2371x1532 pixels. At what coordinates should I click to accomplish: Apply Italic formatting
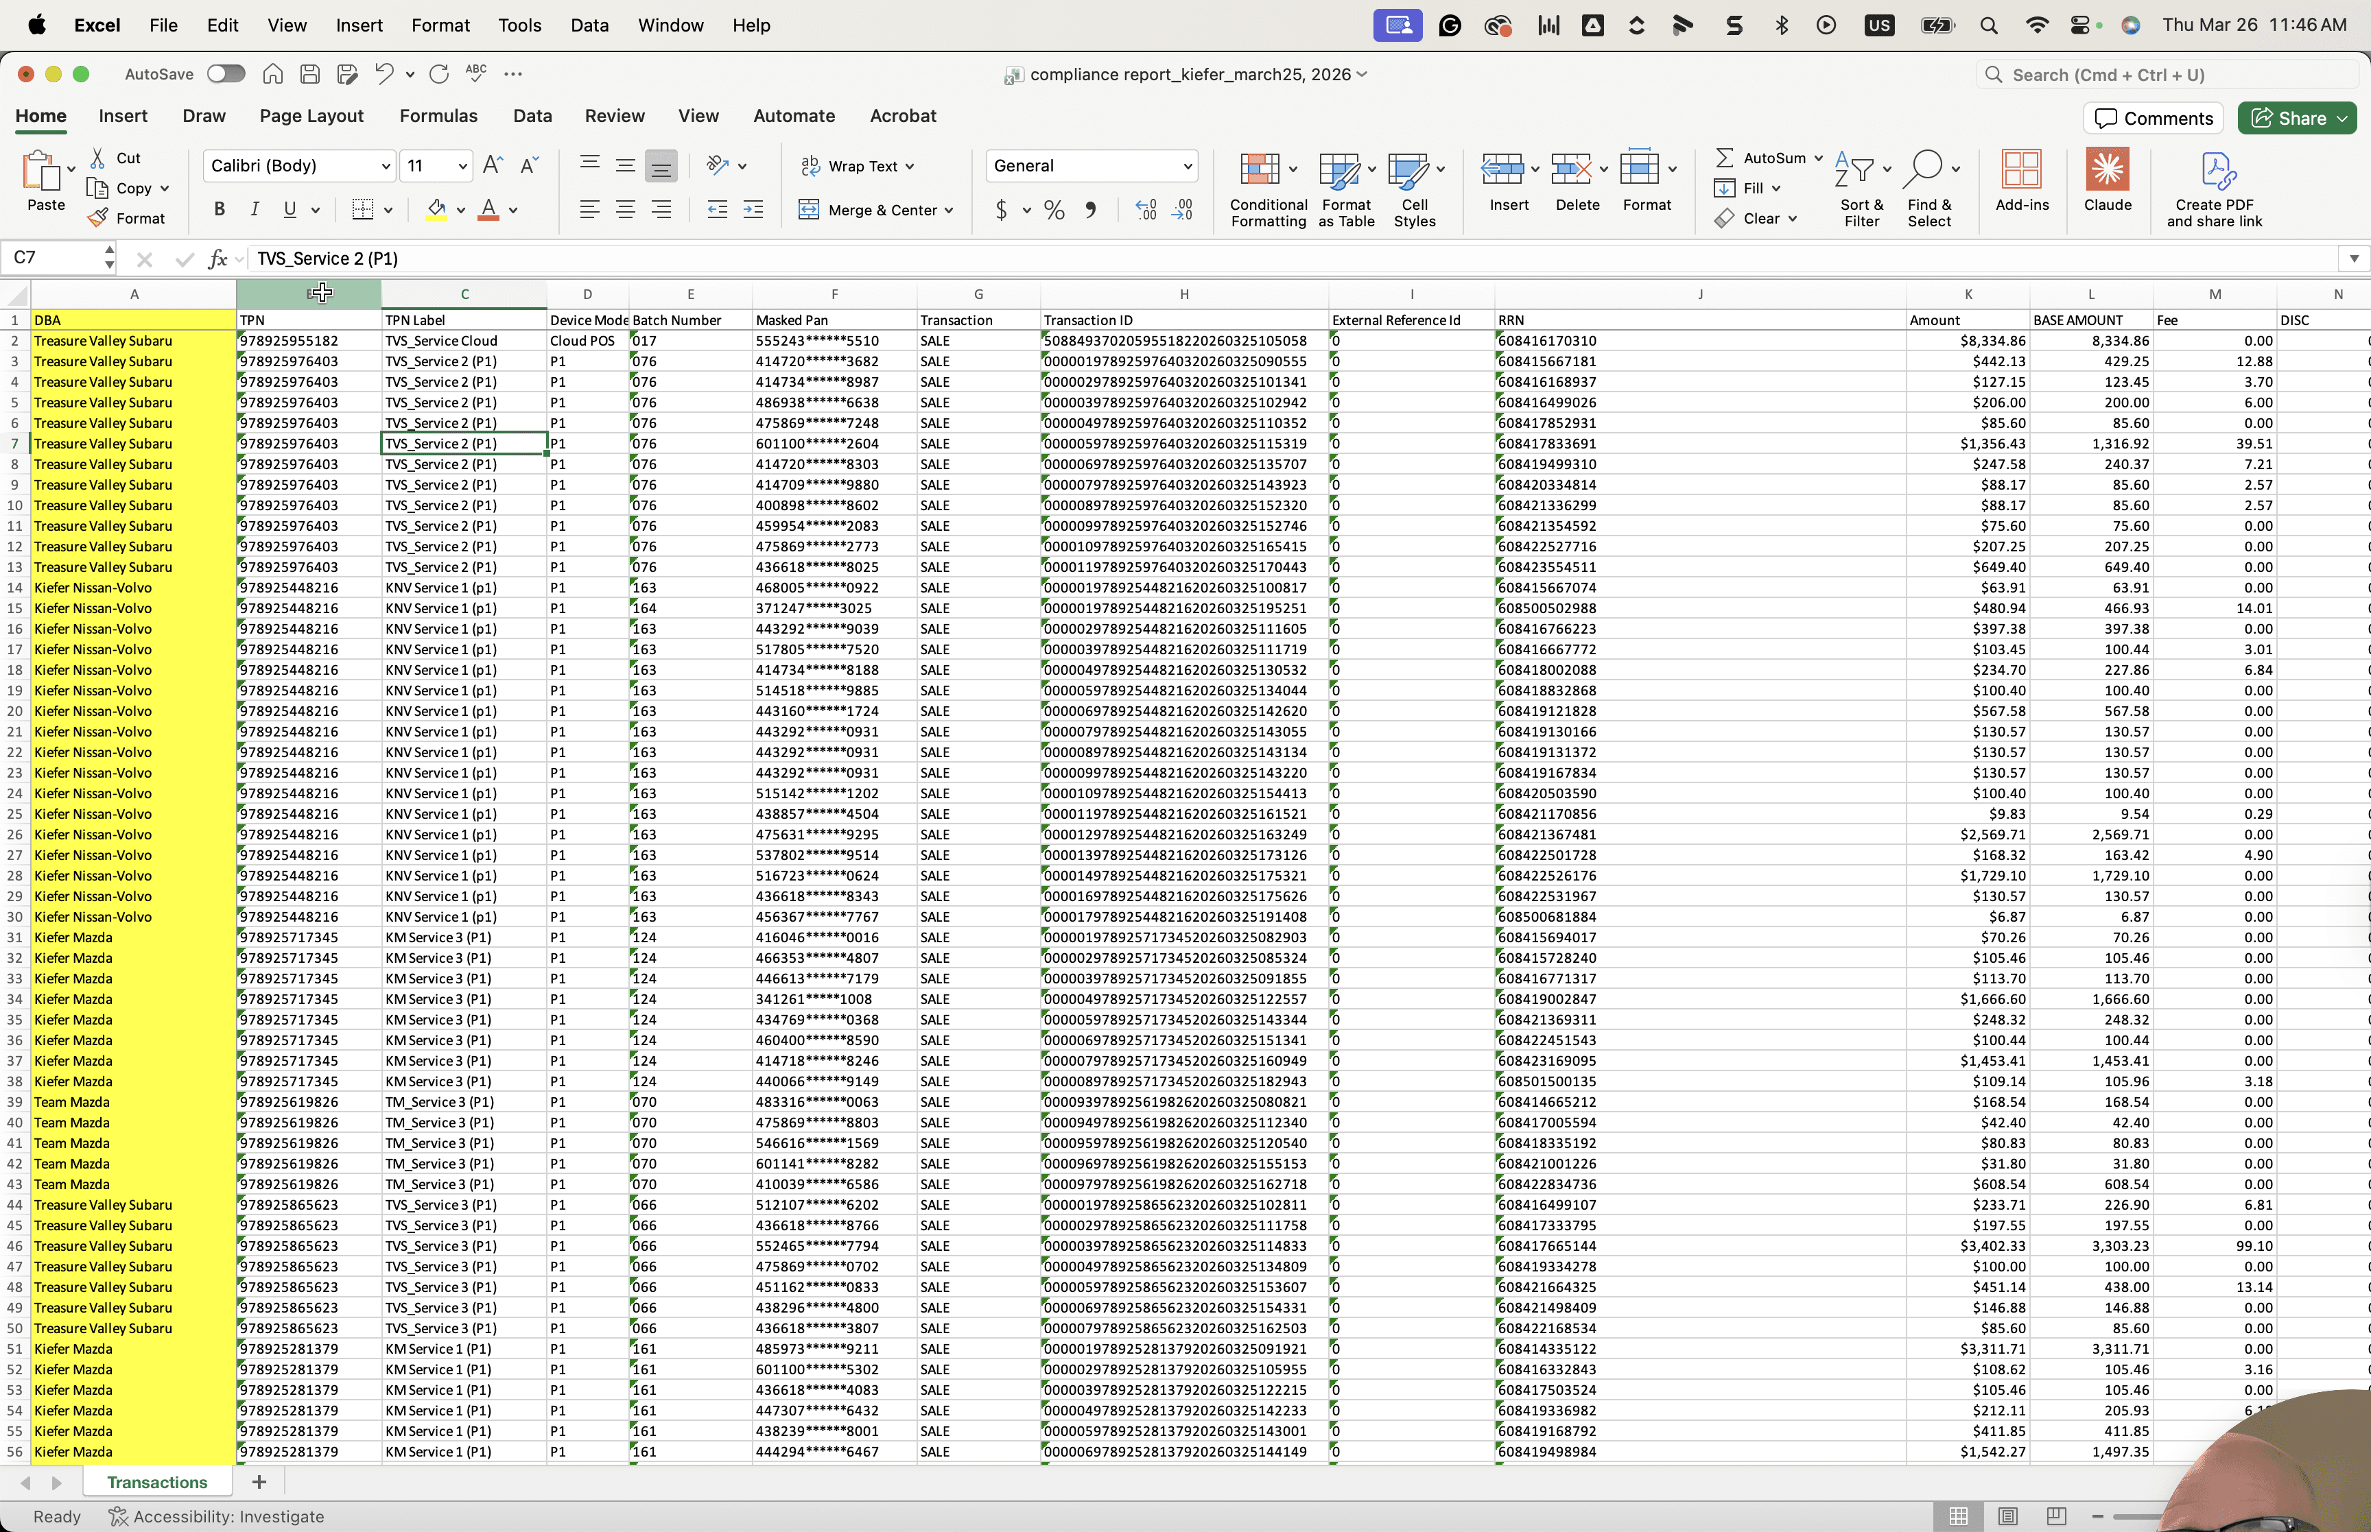click(255, 209)
